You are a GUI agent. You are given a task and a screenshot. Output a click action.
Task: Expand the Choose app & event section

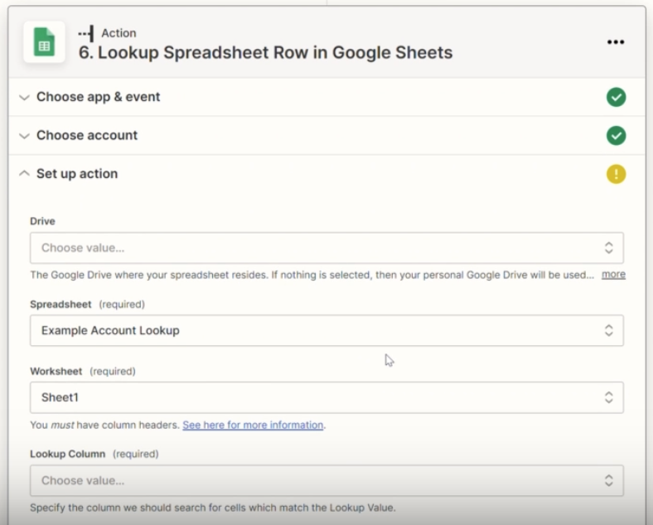326,97
